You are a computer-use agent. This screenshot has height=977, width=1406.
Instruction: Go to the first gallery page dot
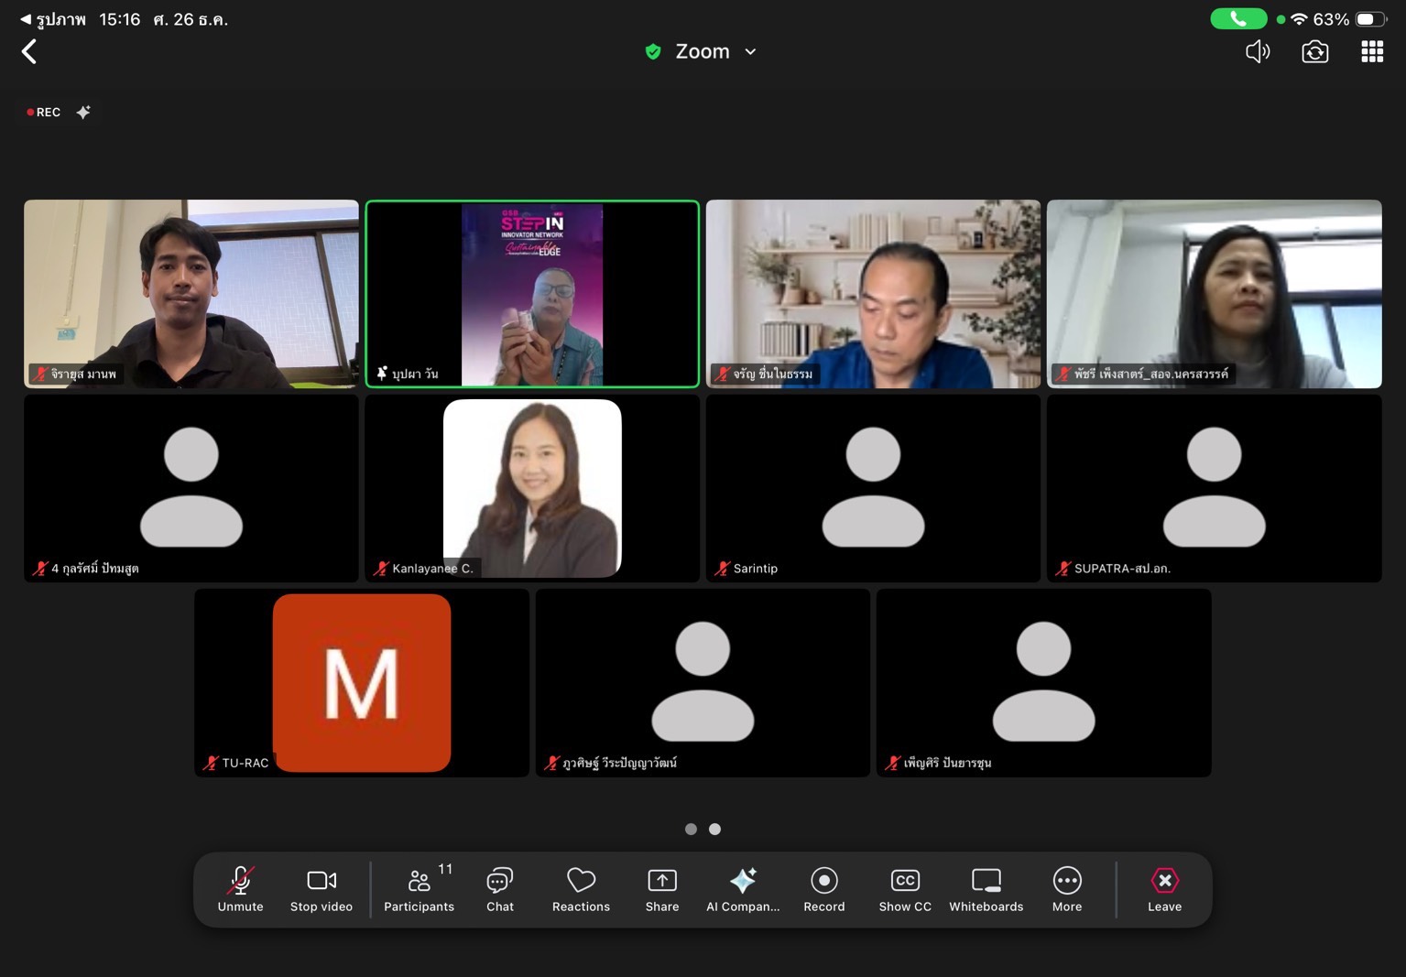(x=691, y=829)
